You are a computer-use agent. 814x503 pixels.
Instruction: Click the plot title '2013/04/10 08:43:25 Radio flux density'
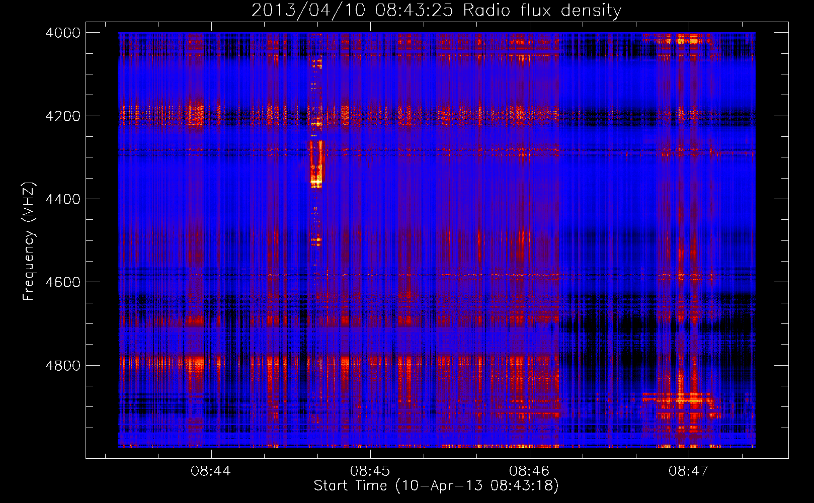[x=436, y=10]
